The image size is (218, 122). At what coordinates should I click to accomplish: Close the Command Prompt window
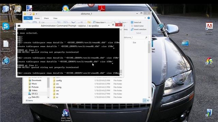pos(119,25)
